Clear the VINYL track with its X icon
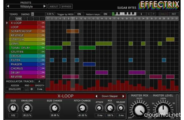184x120 pixels. [39, 43]
